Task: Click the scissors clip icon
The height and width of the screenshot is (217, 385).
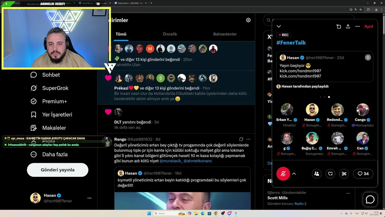Action: tap(344, 174)
